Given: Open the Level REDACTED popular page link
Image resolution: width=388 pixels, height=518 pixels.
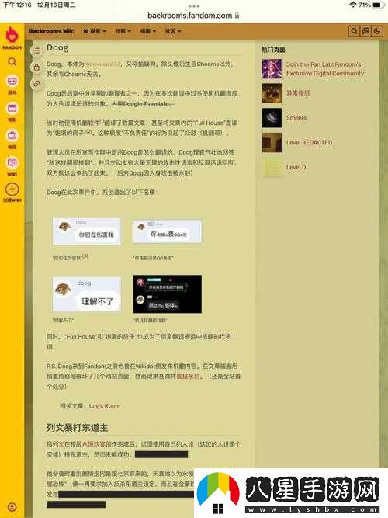Looking at the screenshot, I should (x=309, y=142).
